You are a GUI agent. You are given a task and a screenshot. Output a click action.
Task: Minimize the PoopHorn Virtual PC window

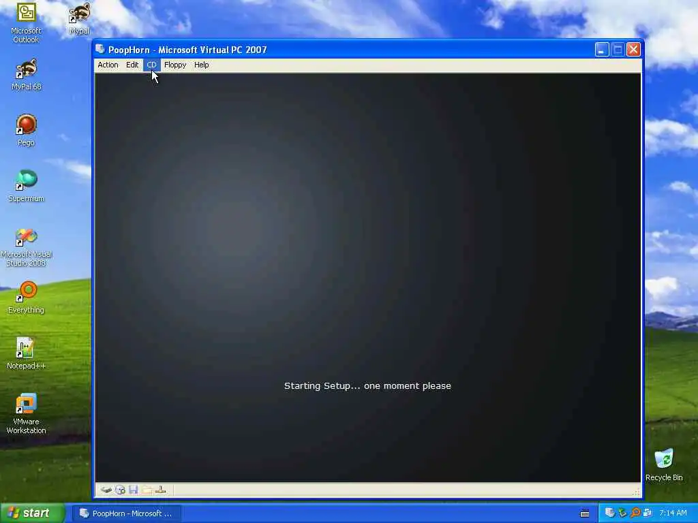602,49
